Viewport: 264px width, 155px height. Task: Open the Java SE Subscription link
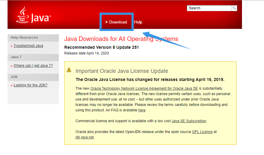click(189, 121)
